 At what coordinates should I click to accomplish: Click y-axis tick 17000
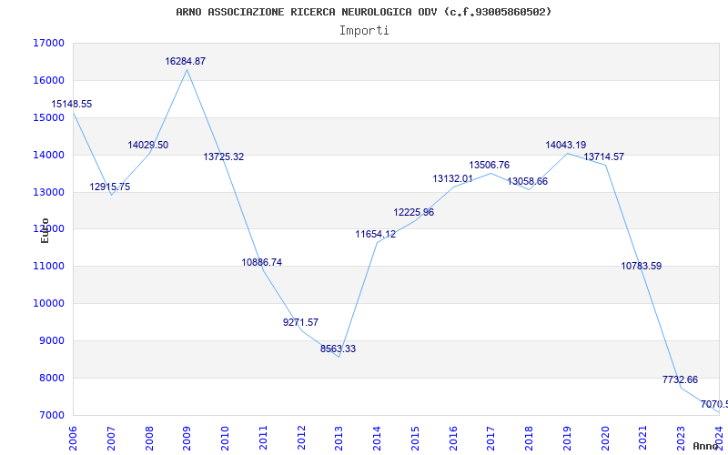pos(49,43)
